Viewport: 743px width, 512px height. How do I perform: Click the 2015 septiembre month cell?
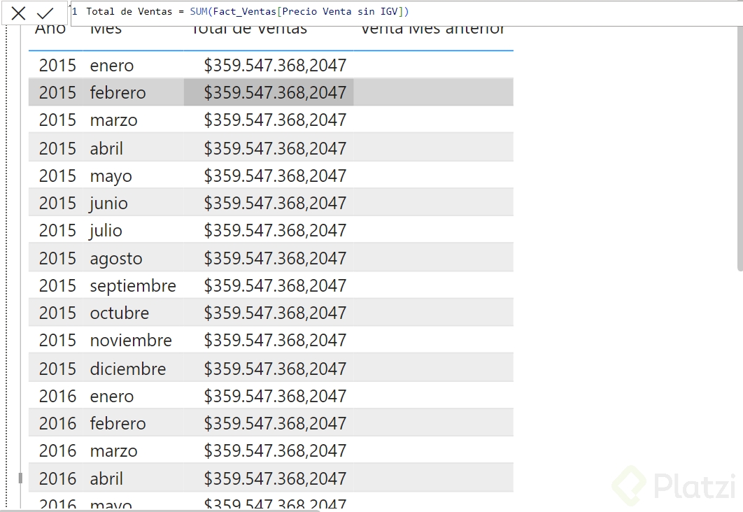point(133,286)
